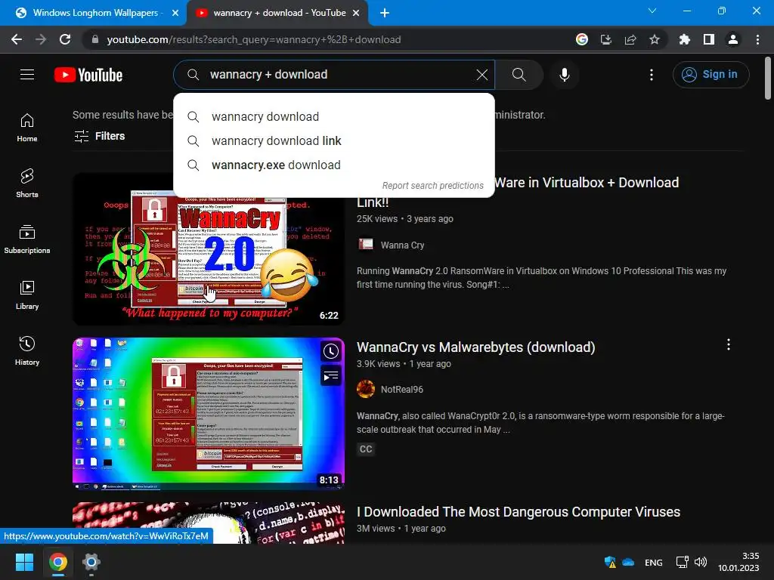Choose suggestion 'wannacry download'
774x580 pixels.
[x=333, y=117]
